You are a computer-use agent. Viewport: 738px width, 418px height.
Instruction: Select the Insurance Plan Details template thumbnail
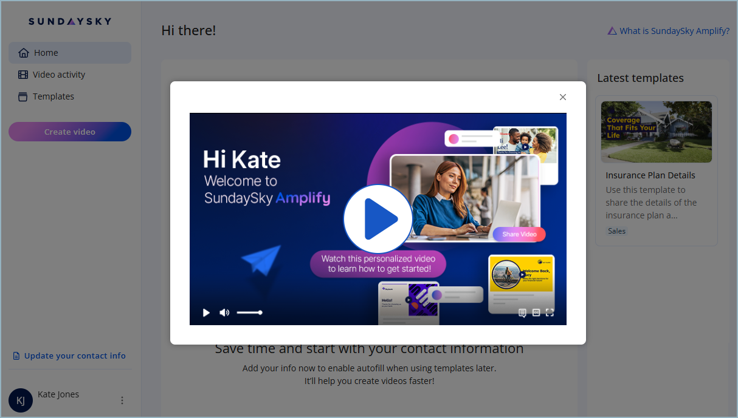point(656,132)
